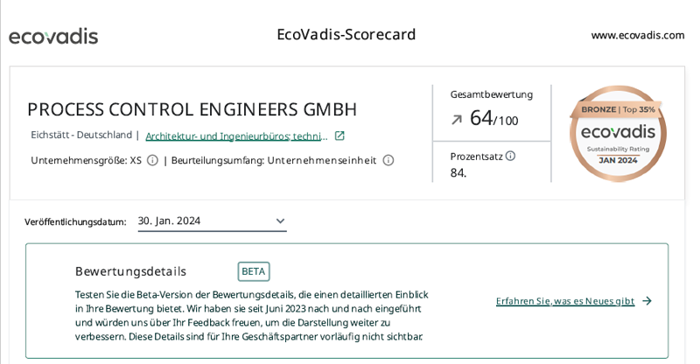Click www.ecovadis.com address in header
700x364 pixels.
638,35
